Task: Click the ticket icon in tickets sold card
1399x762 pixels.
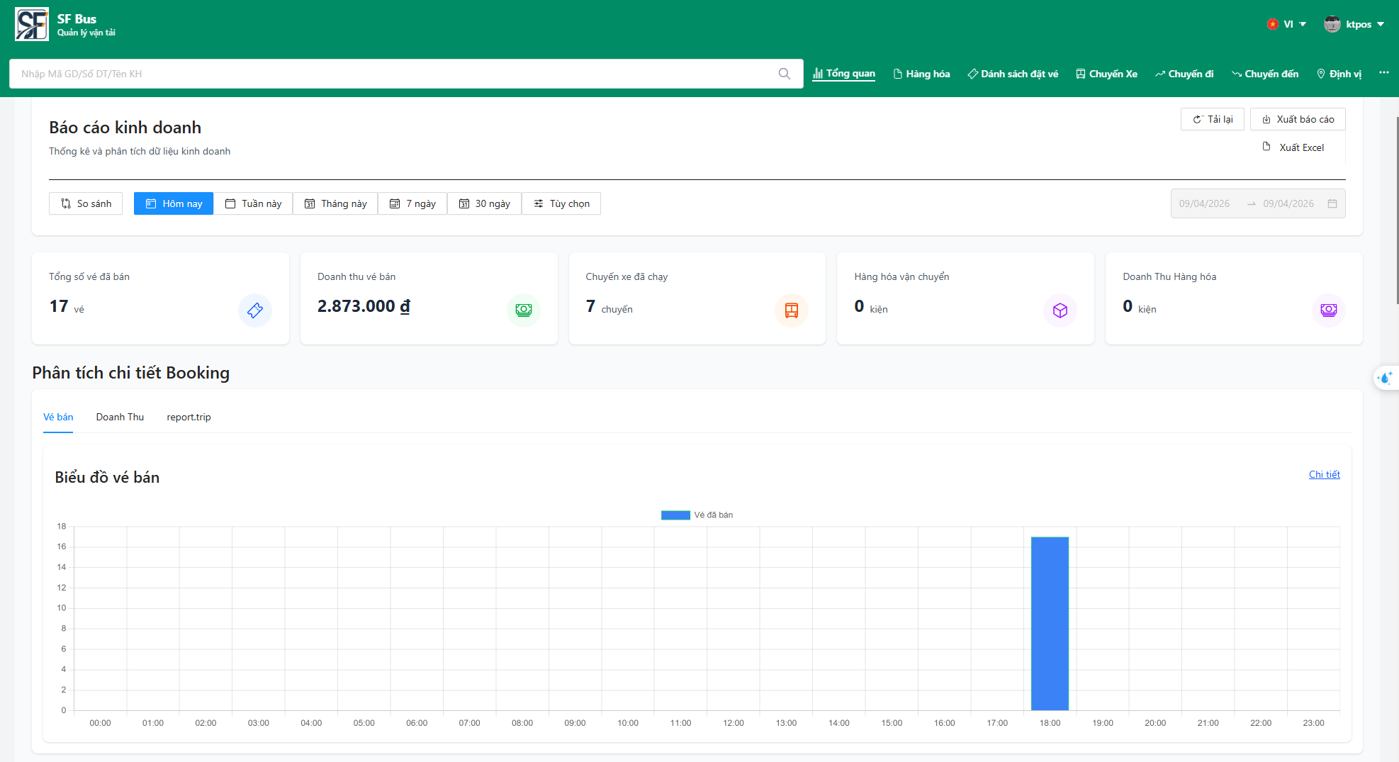Action: 255,310
